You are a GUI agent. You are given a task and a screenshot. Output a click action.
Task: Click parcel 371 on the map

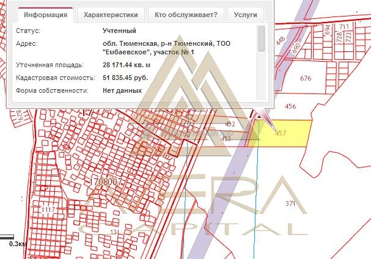290,203
